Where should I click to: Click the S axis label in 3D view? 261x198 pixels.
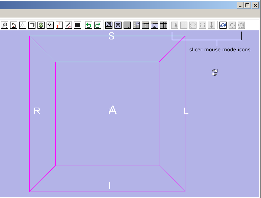coord(111,36)
